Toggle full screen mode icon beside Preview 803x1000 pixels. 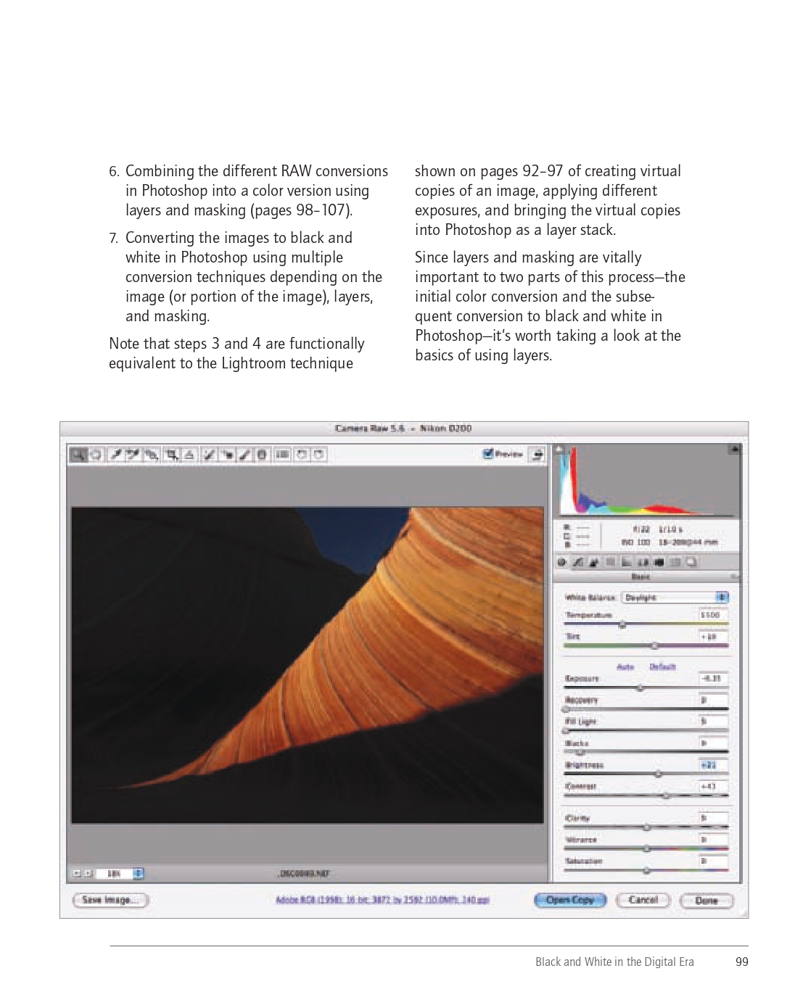[536, 455]
